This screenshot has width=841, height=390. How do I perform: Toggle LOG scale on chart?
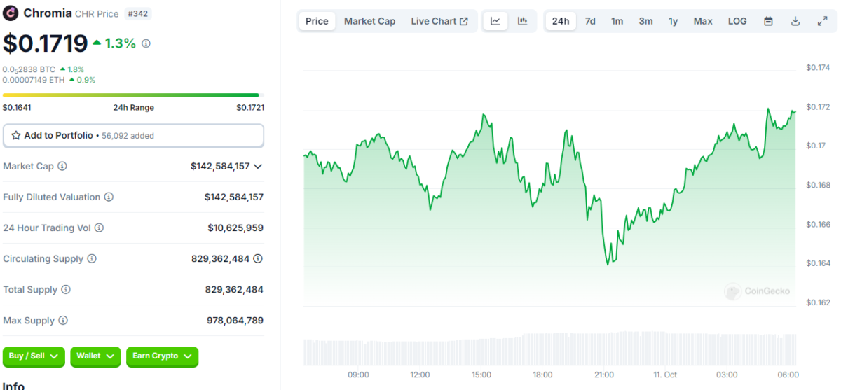pyautogui.click(x=737, y=21)
